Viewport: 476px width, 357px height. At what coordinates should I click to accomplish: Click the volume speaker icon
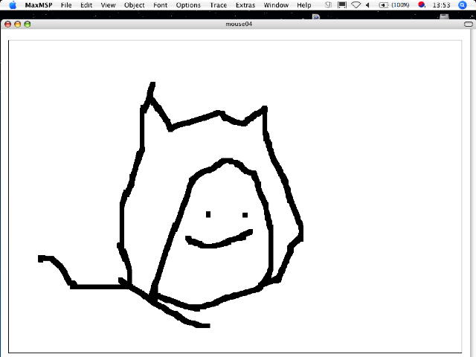pos(368,5)
